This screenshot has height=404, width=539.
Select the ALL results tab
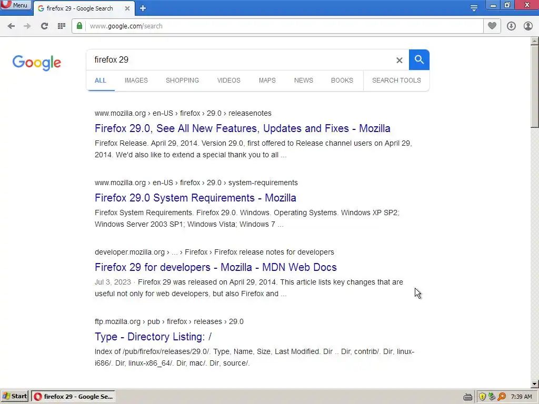click(x=101, y=80)
